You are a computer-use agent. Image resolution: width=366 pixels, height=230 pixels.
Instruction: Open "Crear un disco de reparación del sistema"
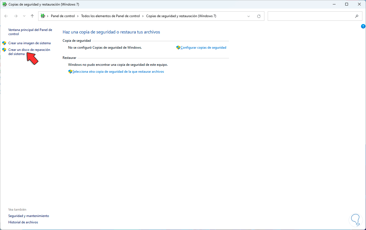(x=29, y=52)
